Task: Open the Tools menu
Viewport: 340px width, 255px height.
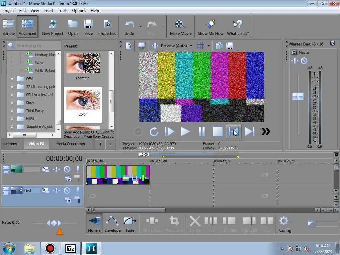Action: coord(62,10)
